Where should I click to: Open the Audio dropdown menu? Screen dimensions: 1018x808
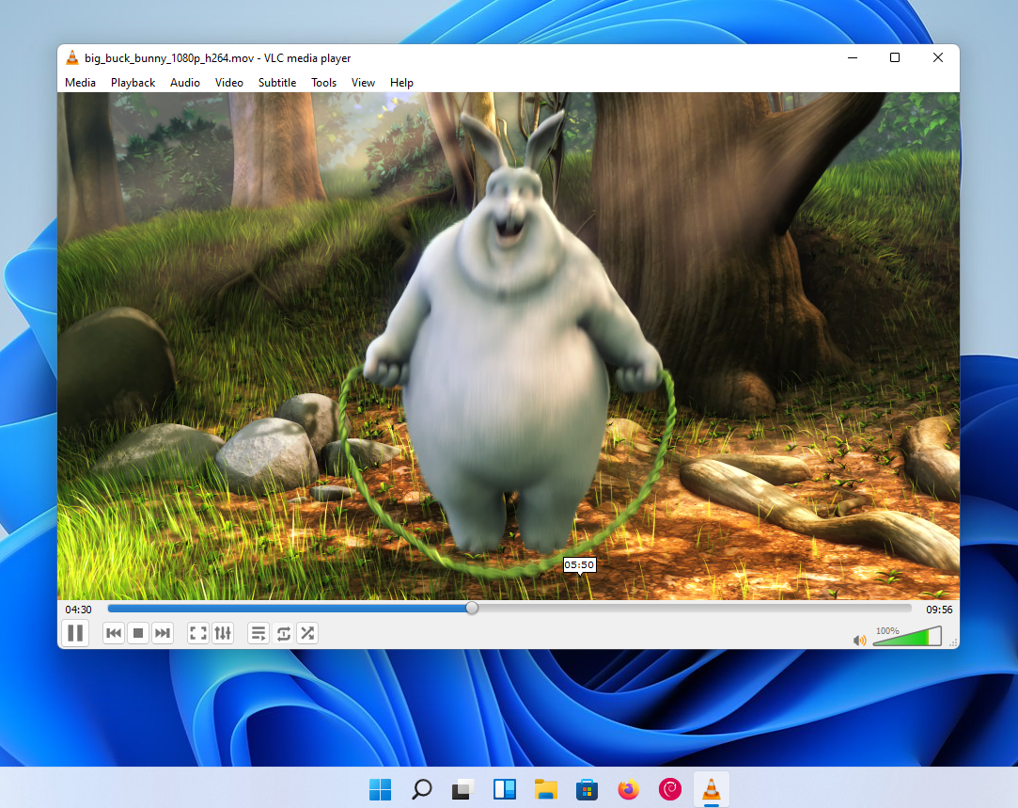click(184, 83)
